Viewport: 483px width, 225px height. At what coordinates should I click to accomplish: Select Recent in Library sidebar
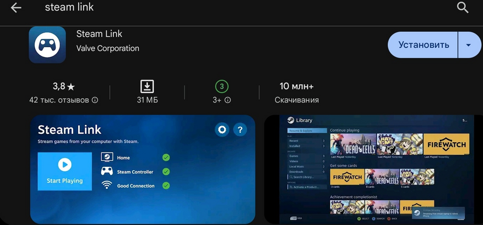[307, 140]
